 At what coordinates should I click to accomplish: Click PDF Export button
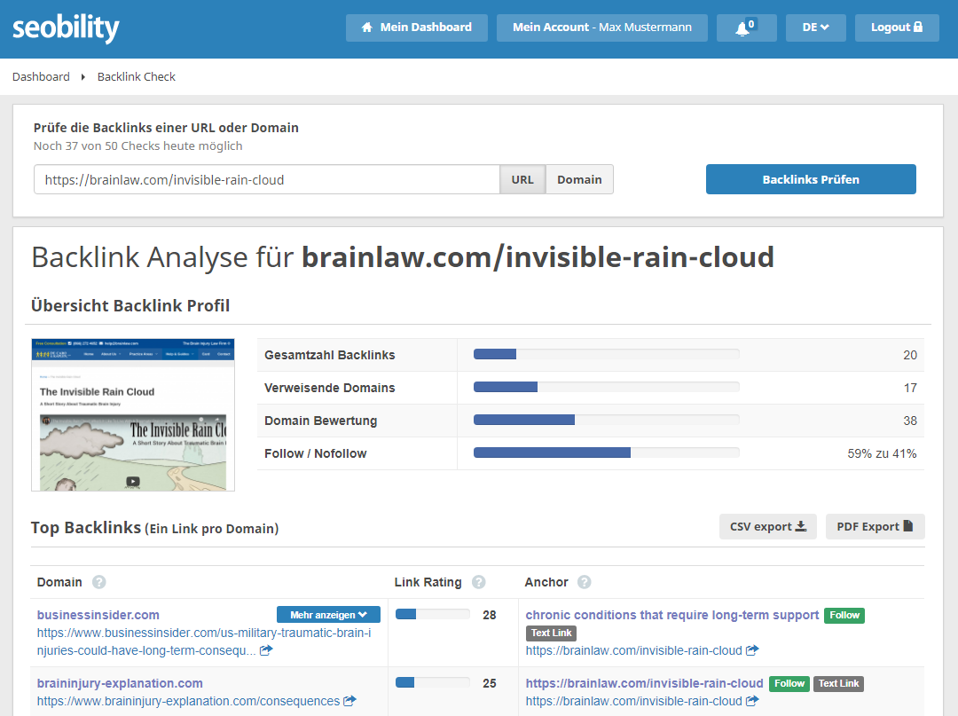click(x=875, y=527)
